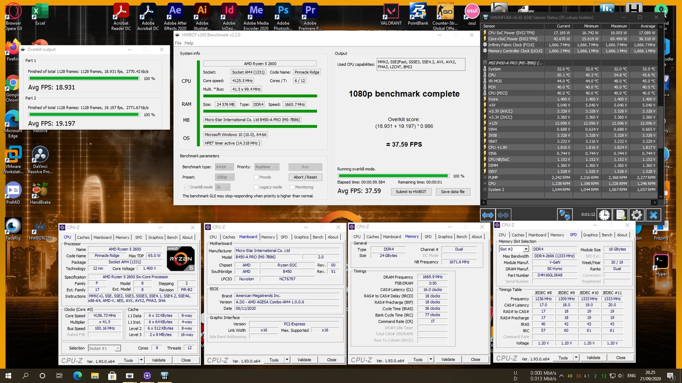Switch to the SPD tab in the CPU-Z Memory window
This screenshot has height=383, width=682.
[428, 237]
